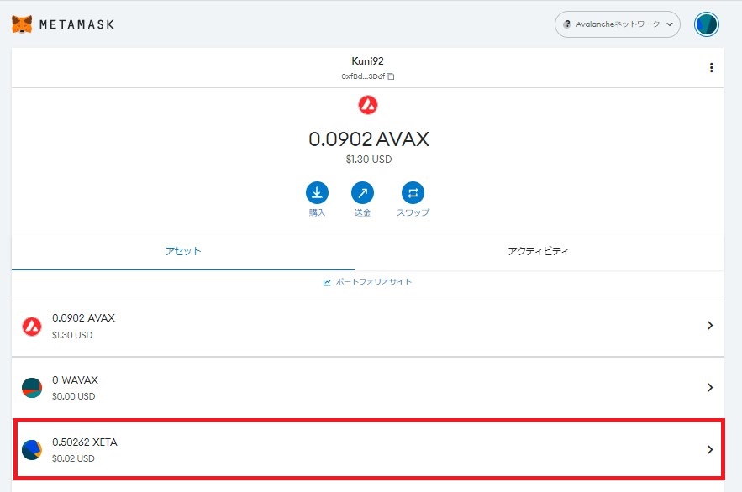Screen dimensions: 742x492
Task: Click the MetaMask fox logo
Action: (22, 24)
